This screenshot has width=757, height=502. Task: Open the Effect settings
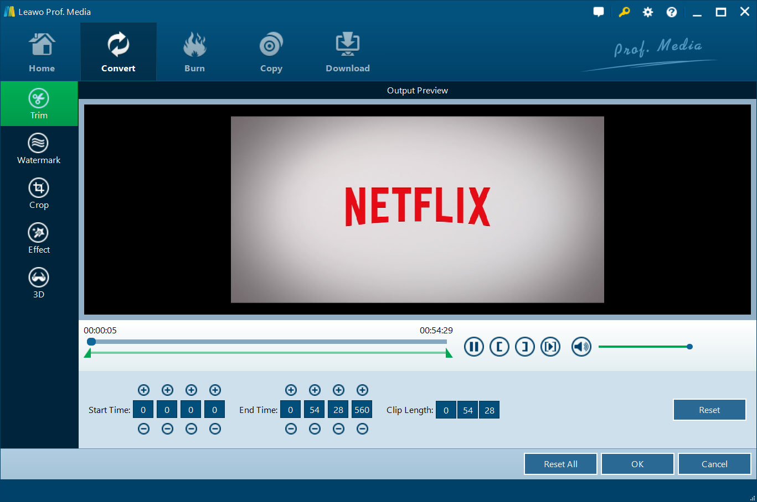tap(39, 238)
